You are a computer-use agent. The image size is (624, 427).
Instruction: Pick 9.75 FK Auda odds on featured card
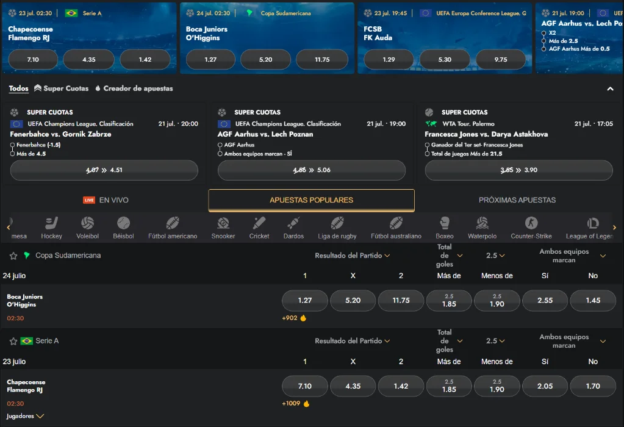[501, 60]
